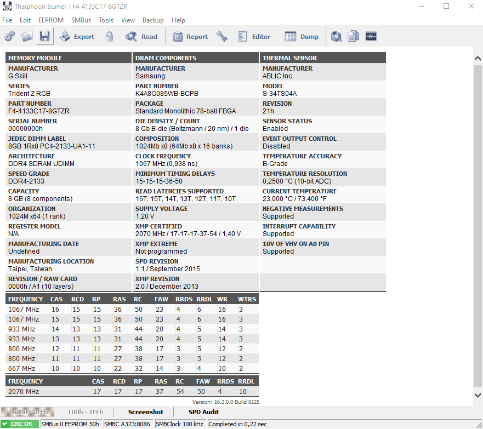Open the View menu
483x429 pixels.
pyautogui.click(x=128, y=20)
